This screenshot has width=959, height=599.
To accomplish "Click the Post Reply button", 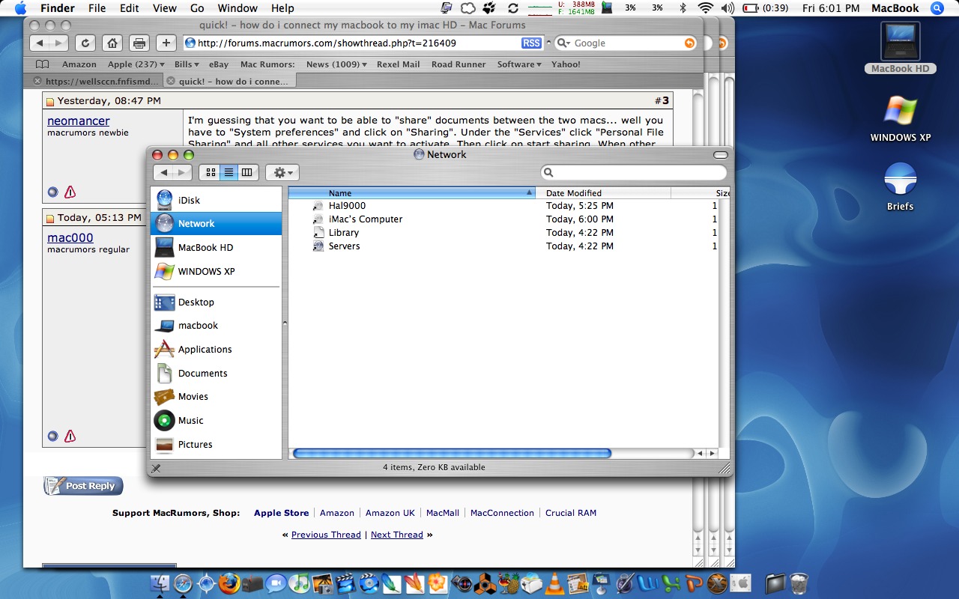I will pyautogui.click(x=83, y=486).
